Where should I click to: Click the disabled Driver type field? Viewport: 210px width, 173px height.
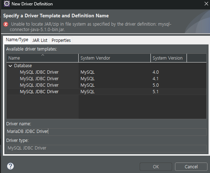[106, 148]
